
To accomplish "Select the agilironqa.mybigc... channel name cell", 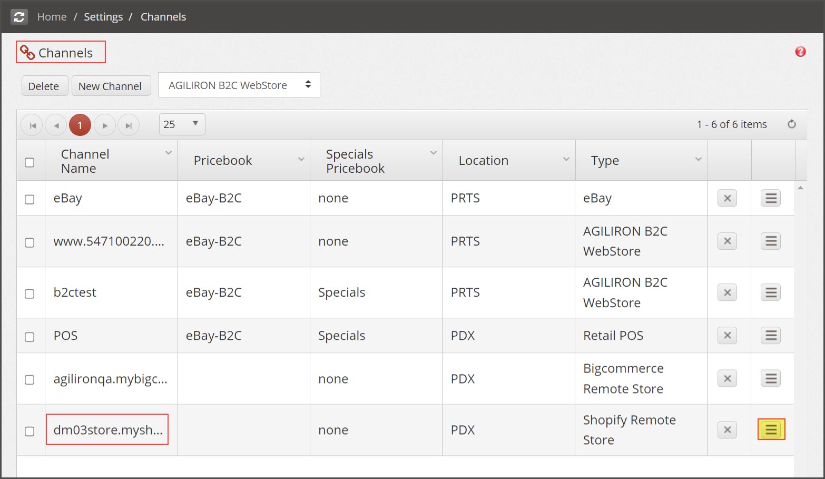I will [111, 379].
